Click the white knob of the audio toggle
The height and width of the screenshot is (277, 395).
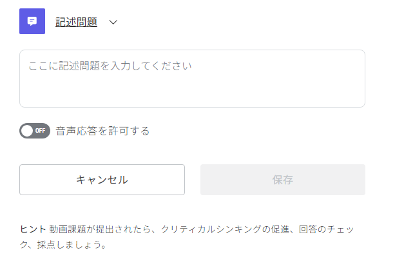[x=27, y=131]
